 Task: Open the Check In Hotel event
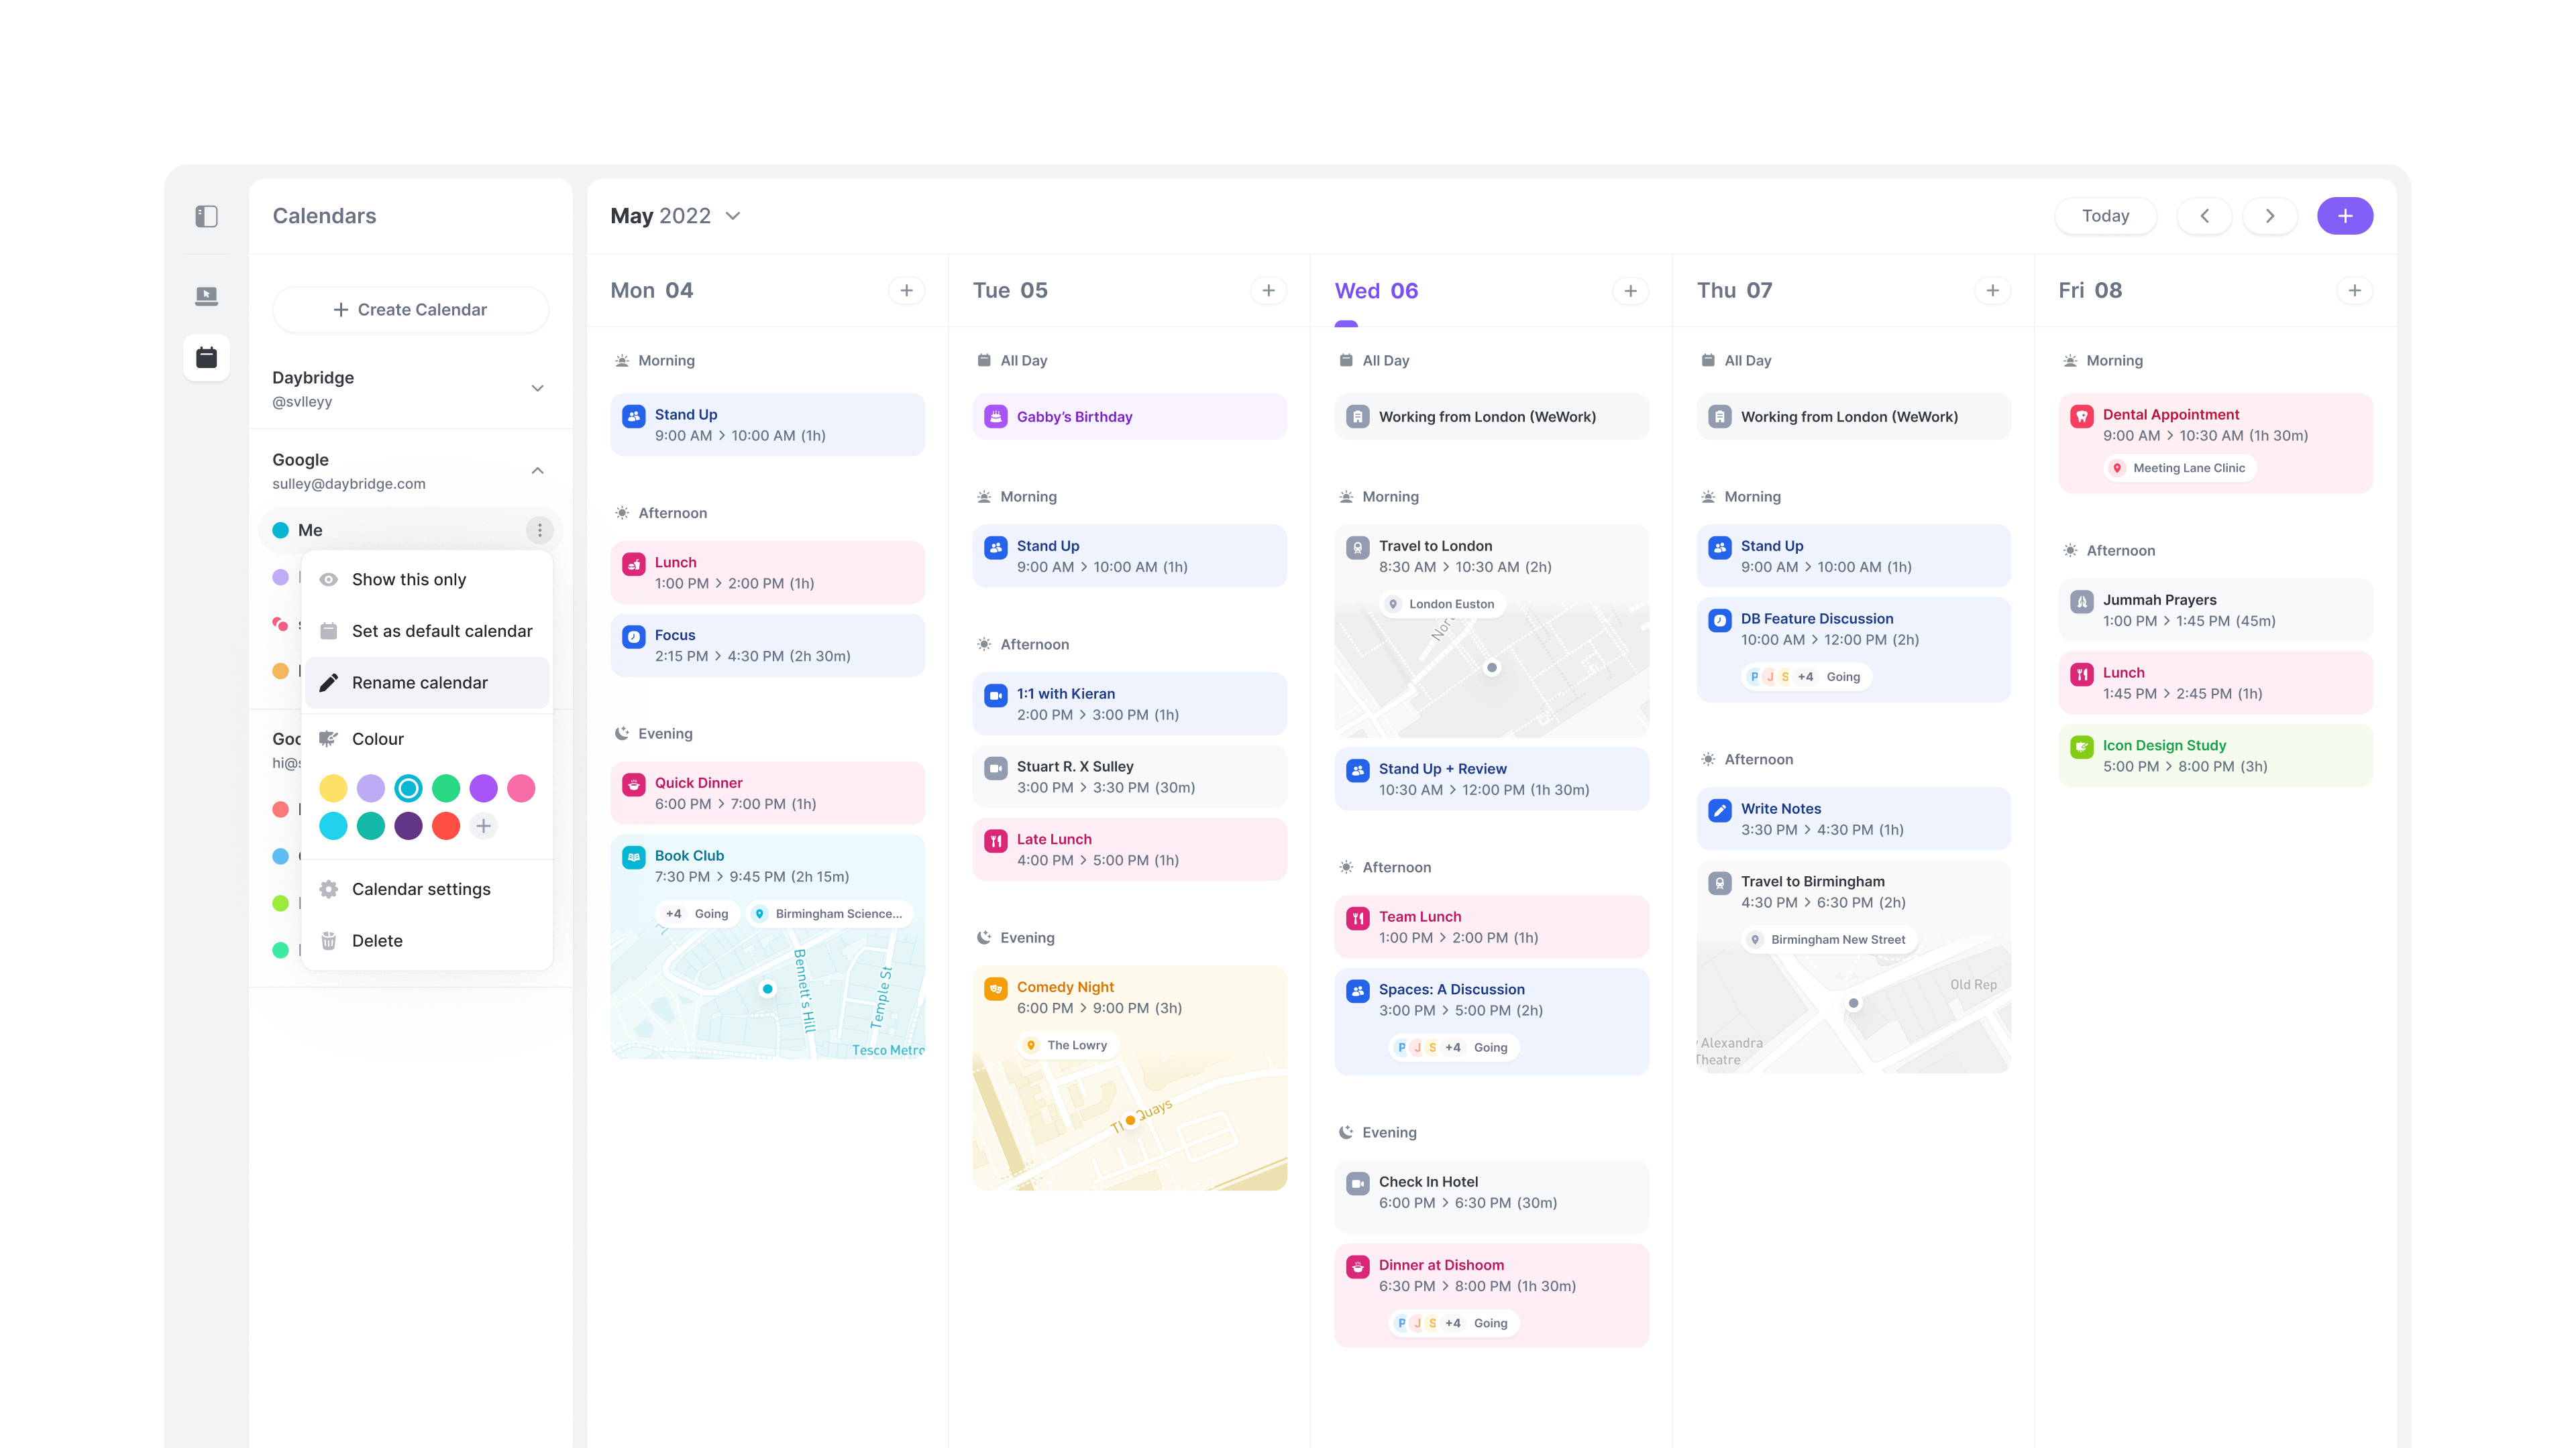point(1491,1196)
